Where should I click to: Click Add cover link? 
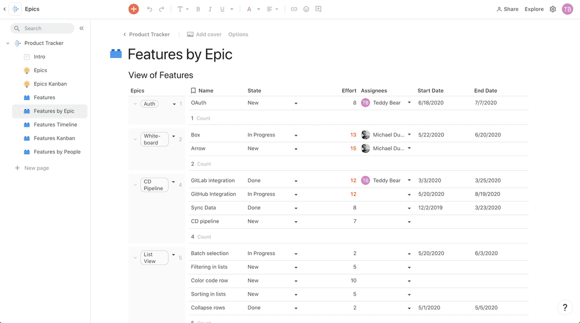[x=204, y=34]
